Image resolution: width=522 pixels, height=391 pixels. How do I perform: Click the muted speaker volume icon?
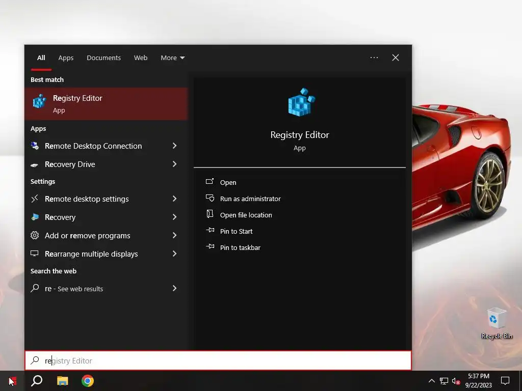coord(456,381)
